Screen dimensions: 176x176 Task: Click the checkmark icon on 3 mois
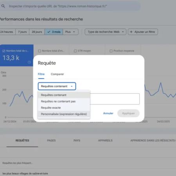pos(48,32)
